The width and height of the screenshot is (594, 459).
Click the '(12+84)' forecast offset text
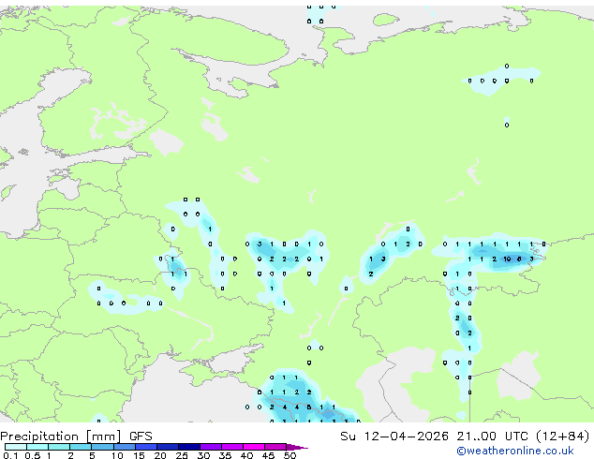pyautogui.click(x=563, y=437)
